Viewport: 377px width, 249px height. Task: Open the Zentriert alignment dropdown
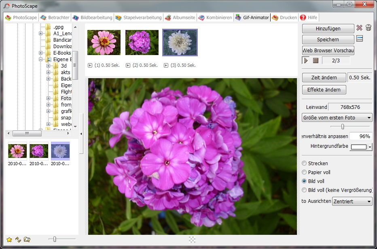352,201
